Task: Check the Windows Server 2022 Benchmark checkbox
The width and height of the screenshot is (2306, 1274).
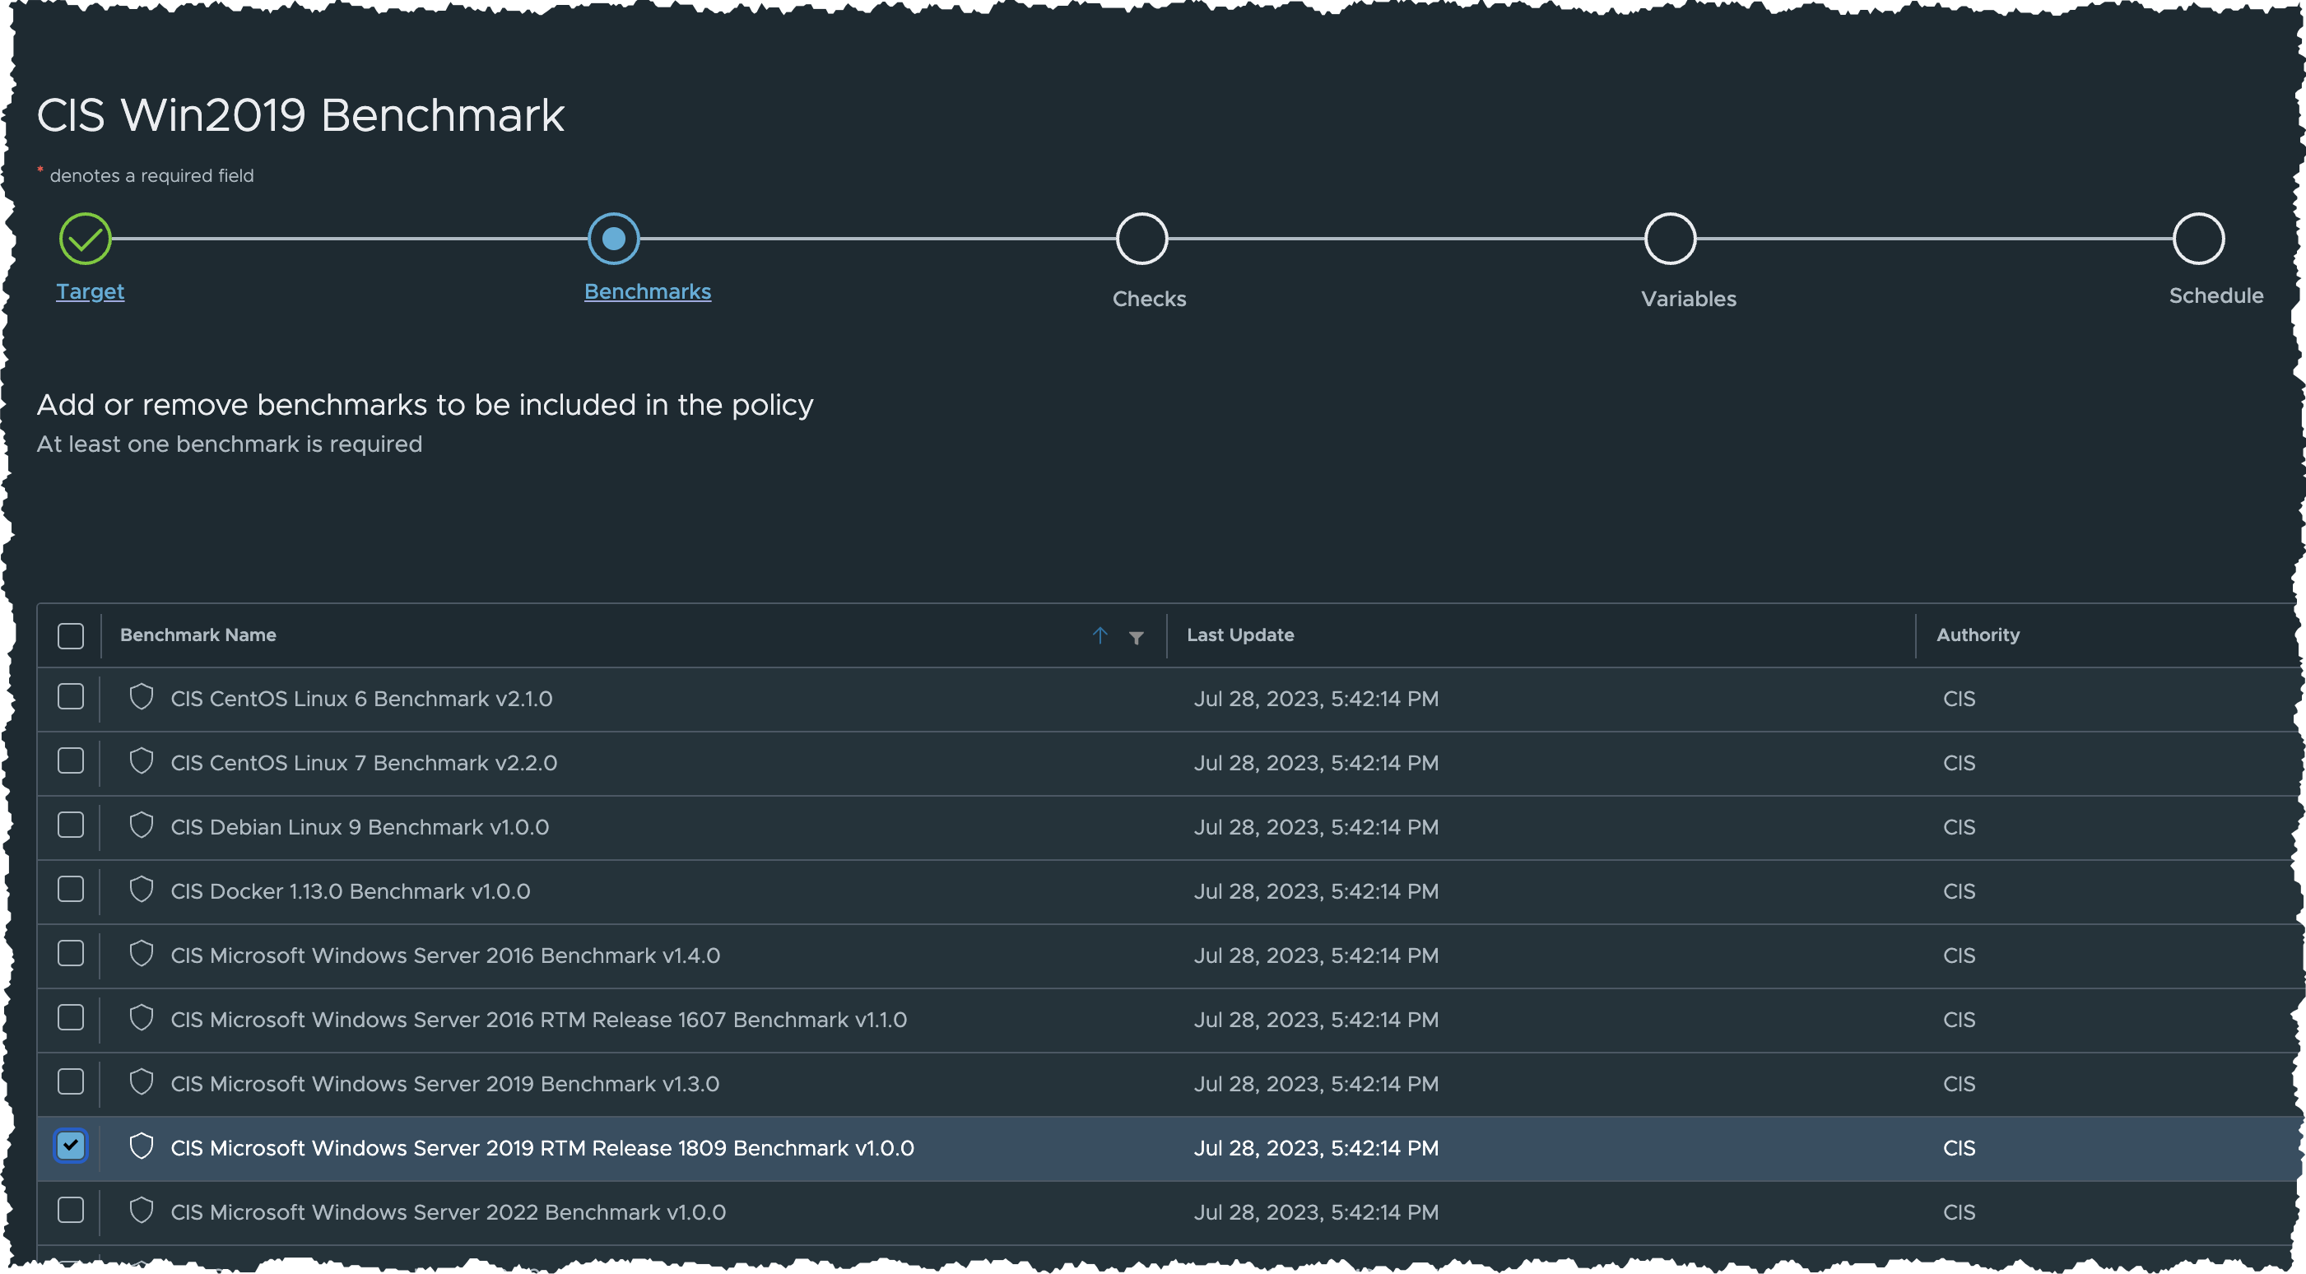Action: coord(71,1211)
